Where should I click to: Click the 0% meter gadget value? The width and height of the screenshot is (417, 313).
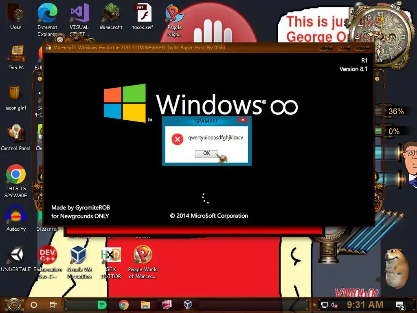pos(394,132)
